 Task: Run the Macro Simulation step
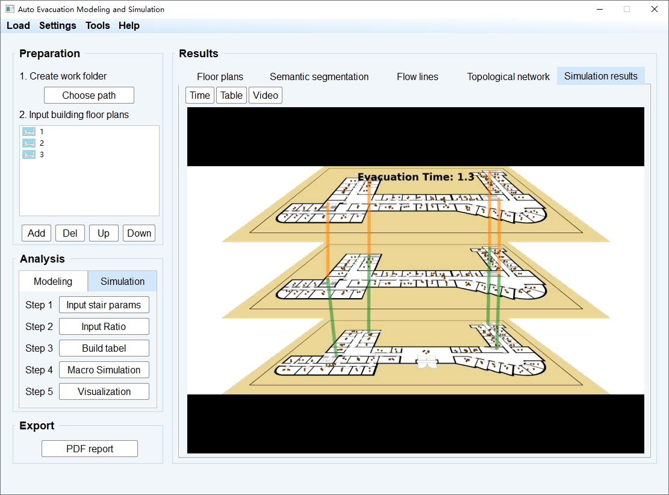coord(104,370)
